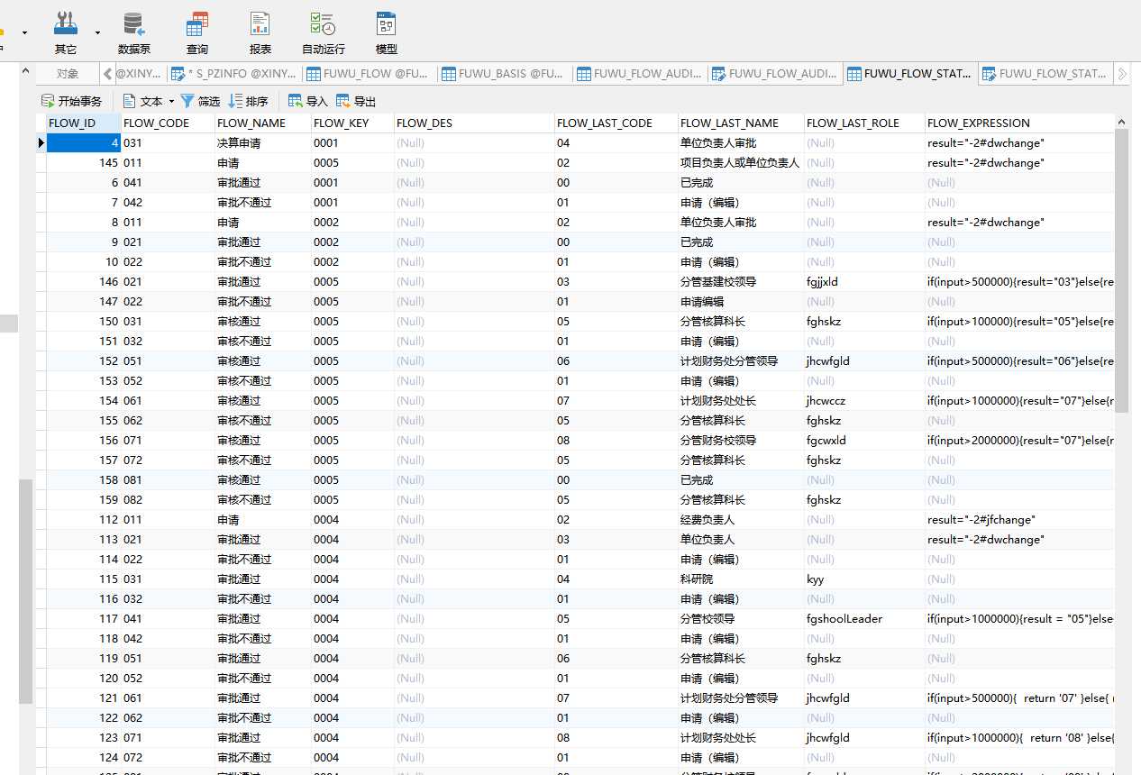This screenshot has height=775, width=1141.
Task: Click the 文本 (Text) view button
Action: coord(143,101)
